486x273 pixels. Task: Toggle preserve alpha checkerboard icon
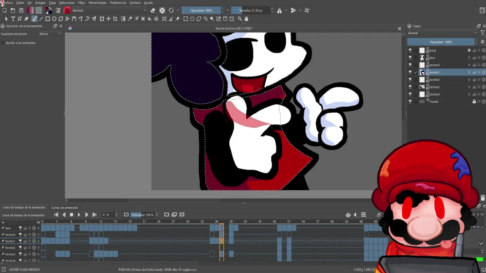pos(162,10)
